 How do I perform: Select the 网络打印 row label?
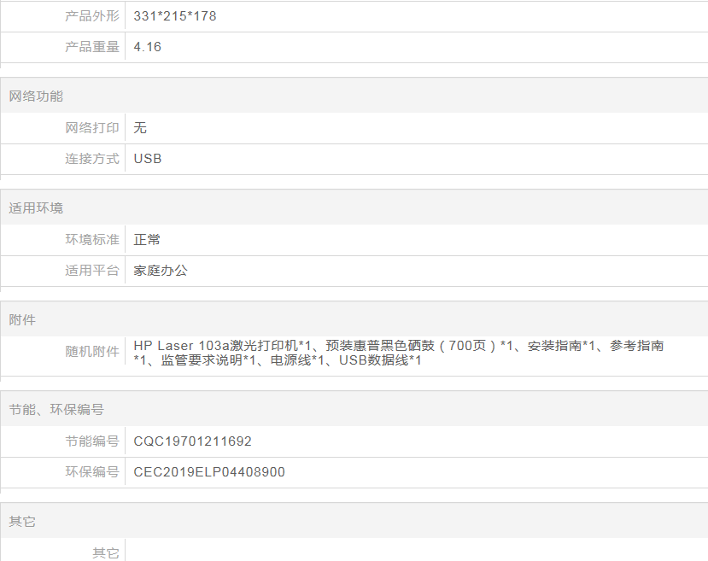[92, 128]
